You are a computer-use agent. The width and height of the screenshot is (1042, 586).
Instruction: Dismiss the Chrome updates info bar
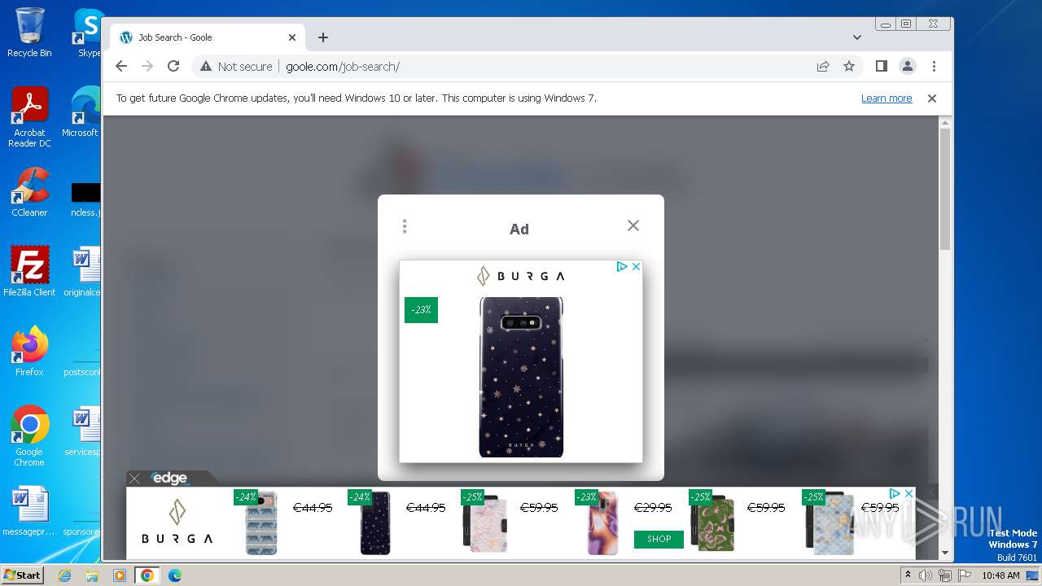(932, 98)
